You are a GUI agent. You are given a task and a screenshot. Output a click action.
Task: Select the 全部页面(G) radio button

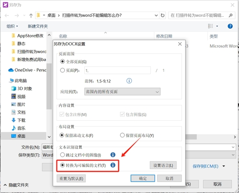point(62,61)
